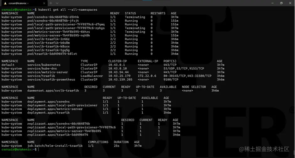Click pod/coredns-66c464876b-d5hhk row name
Screen dimensions: 295x158
53,17
